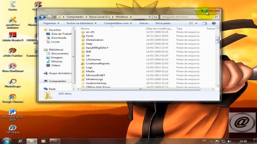
Task: Select the Globalization folder
Action: [95, 40]
